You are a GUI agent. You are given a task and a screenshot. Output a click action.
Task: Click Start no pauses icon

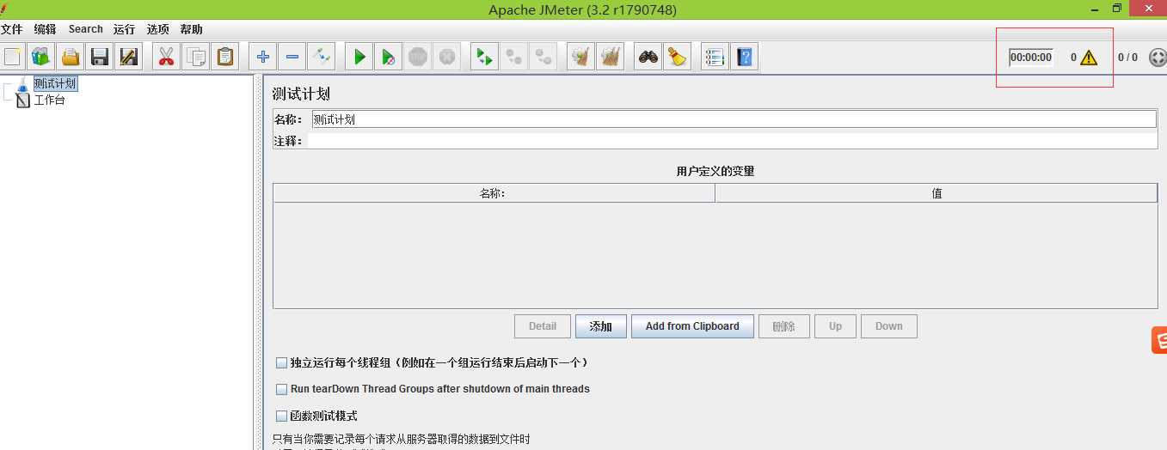point(389,58)
